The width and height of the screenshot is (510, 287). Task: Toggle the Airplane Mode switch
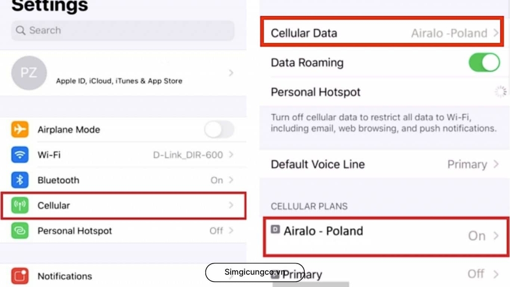219,130
